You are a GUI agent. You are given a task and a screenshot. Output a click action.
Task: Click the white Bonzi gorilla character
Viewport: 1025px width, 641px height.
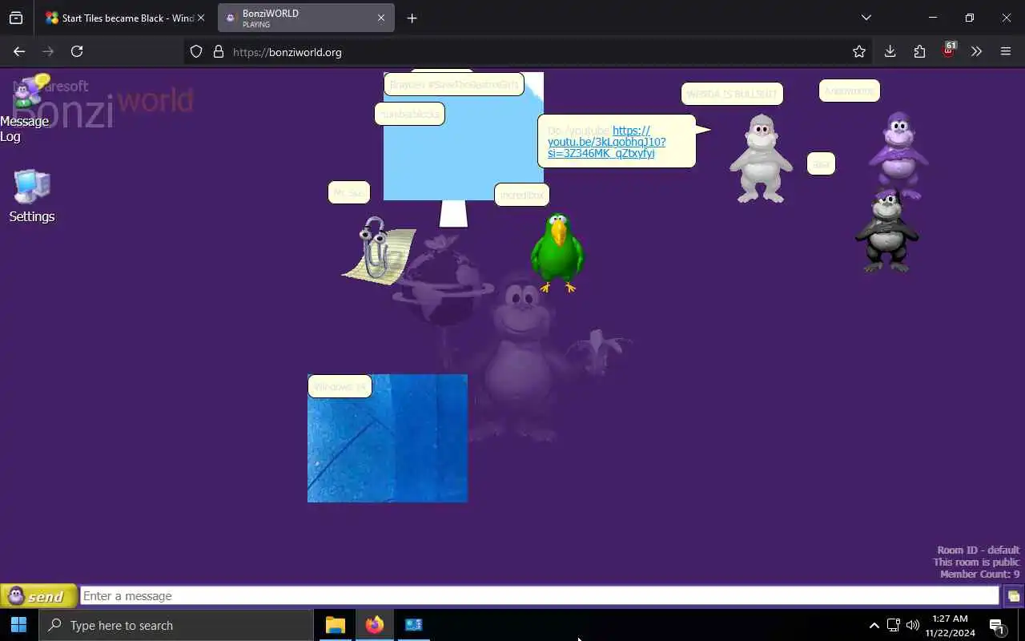coord(761,159)
